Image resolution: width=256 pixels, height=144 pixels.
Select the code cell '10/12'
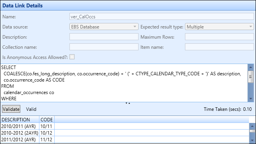pos(47,133)
